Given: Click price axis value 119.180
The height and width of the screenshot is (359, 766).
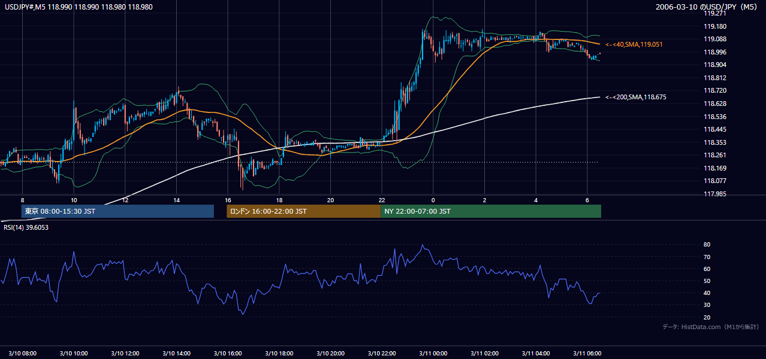Looking at the screenshot, I should 716,26.
